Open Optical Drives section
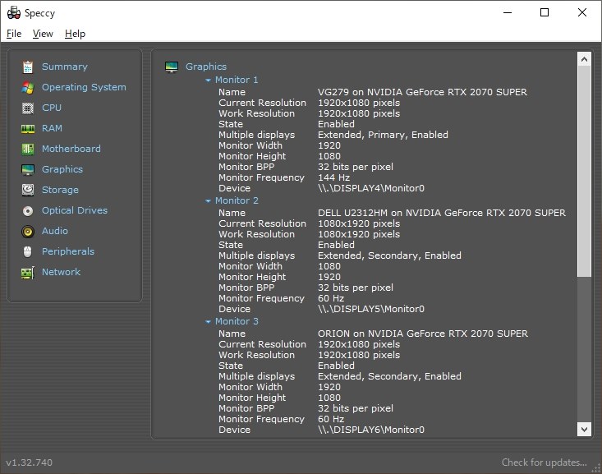The height and width of the screenshot is (474, 602). click(x=75, y=210)
